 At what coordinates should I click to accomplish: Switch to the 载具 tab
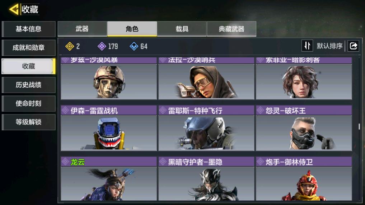tap(182, 29)
